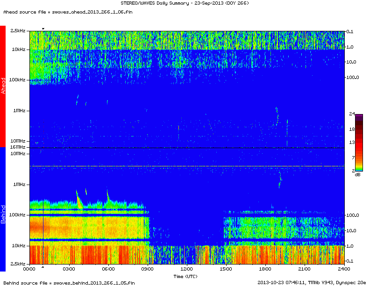
Task: Select the red Ahead spacecraft side bar
Action: point(3,86)
